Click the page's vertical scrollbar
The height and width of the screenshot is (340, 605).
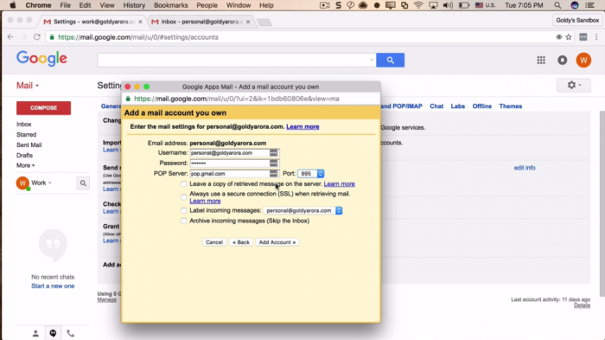602,205
